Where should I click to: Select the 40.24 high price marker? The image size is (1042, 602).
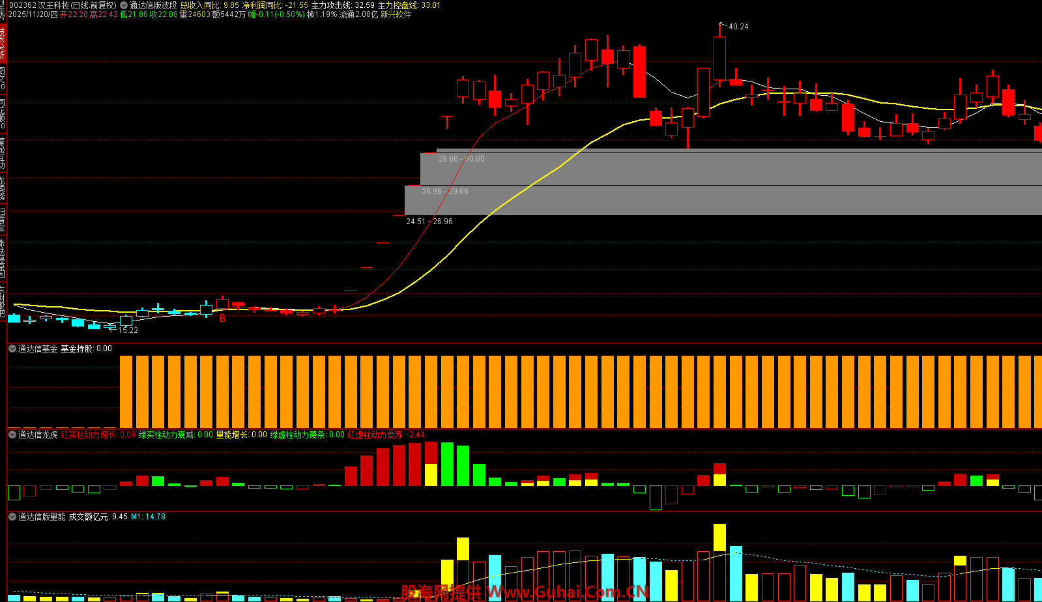click(x=738, y=27)
